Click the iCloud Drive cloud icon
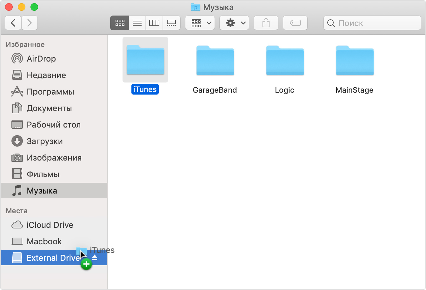Viewport: 426px width, 290px height. [17, 225]
